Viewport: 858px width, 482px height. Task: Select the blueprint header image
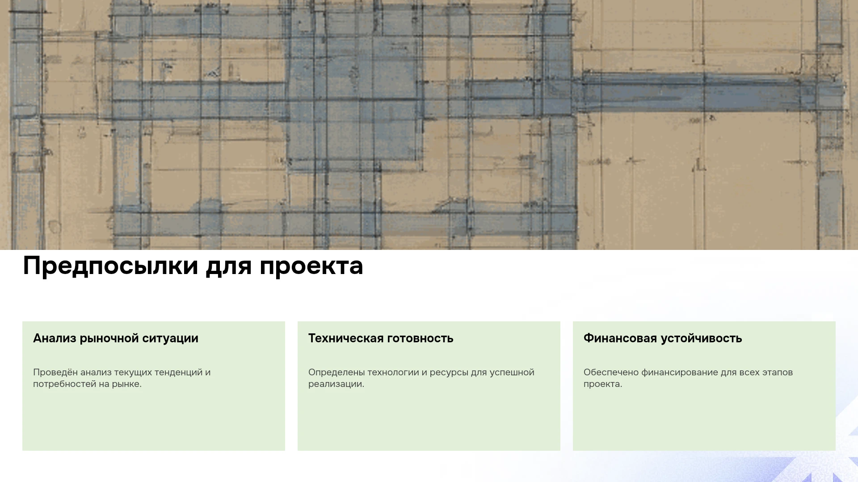click(x=429, y=125)
